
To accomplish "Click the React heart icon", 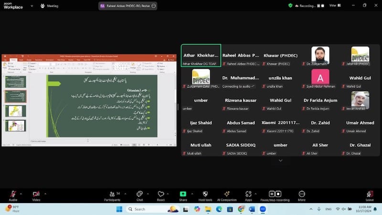I will (161, 194).
